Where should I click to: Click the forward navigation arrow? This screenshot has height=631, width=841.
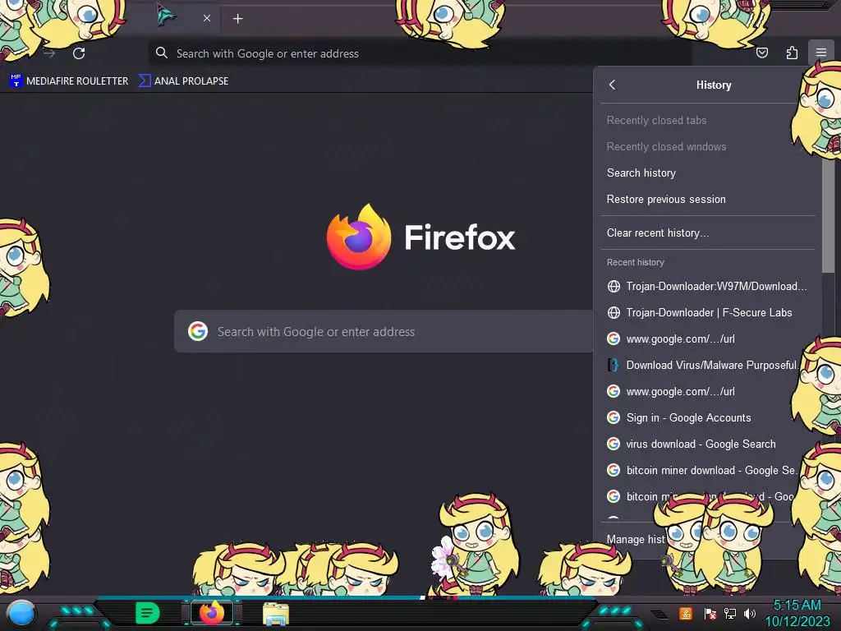49,53
